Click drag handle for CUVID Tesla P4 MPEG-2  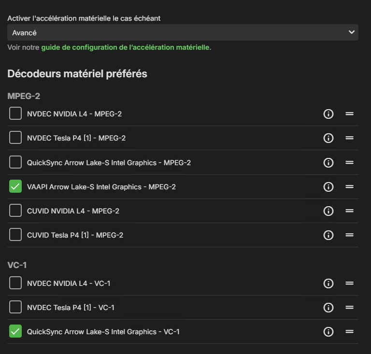pyautogui.click(x=350, y=235)
